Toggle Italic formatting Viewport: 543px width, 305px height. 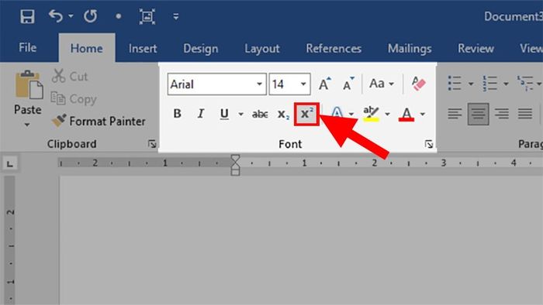[200, 114]
